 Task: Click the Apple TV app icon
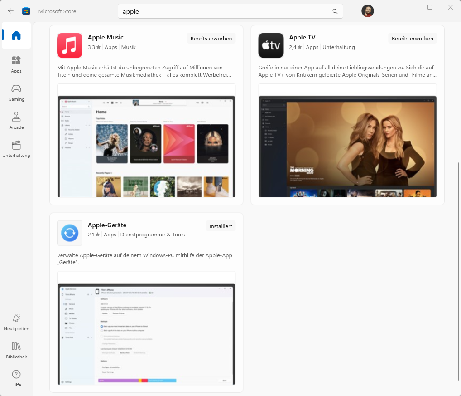coord(271,45)
